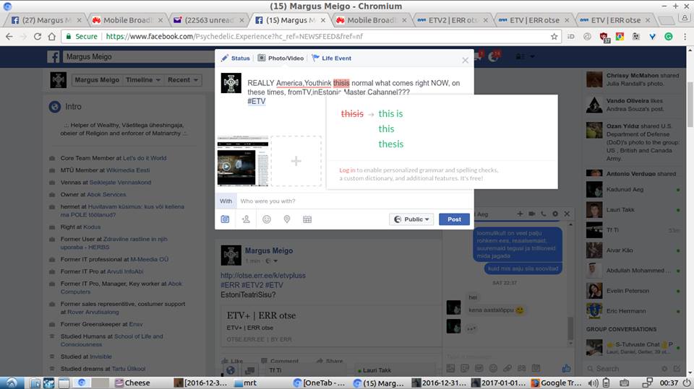Open Kadunud Aeg chat contact
The height and width of the screenshot is (389, 694).
pos(634,190)
